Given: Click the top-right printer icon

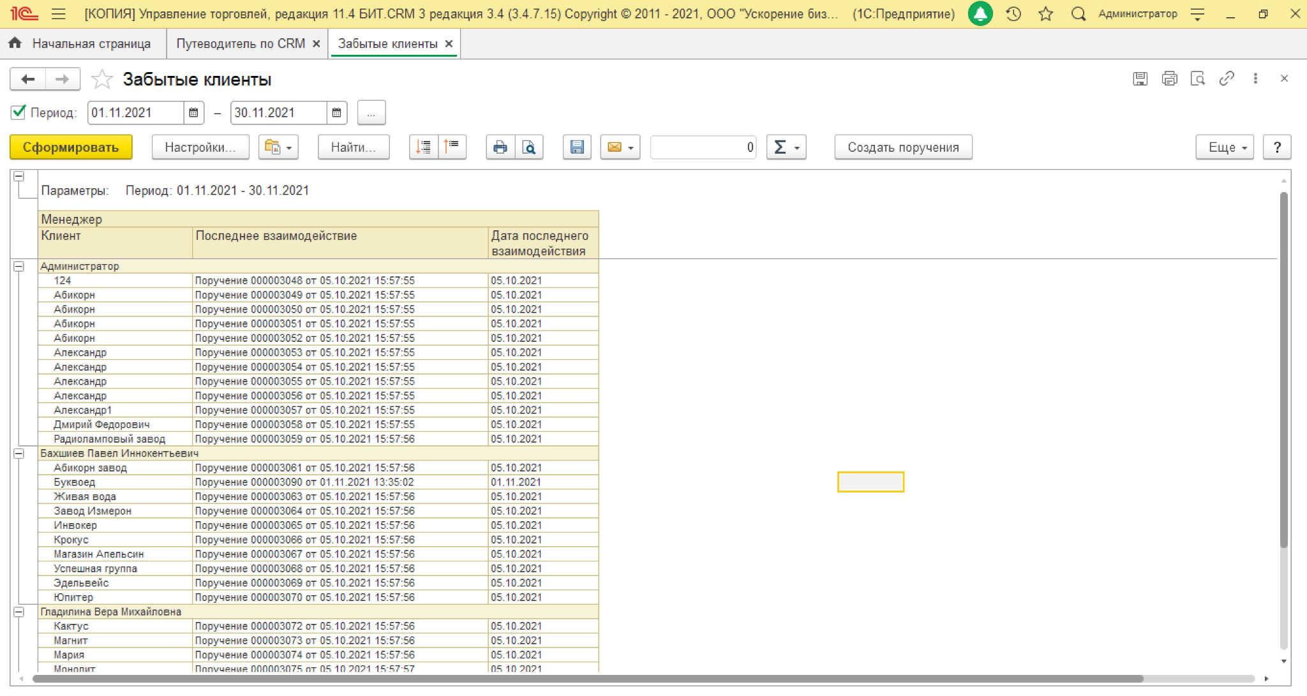Looking at the screenshot, I should 1169,78.
